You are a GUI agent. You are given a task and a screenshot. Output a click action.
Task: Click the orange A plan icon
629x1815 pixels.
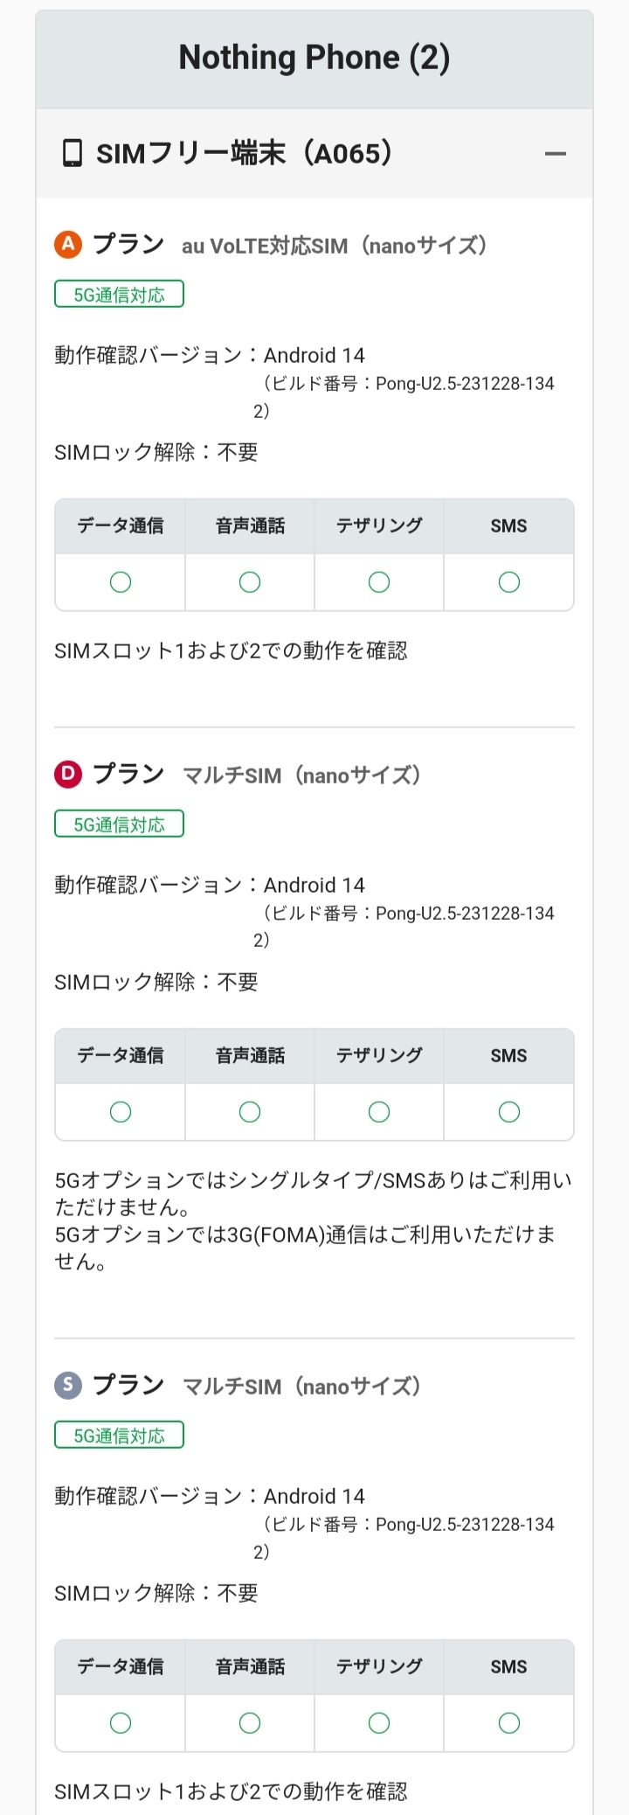68,244
